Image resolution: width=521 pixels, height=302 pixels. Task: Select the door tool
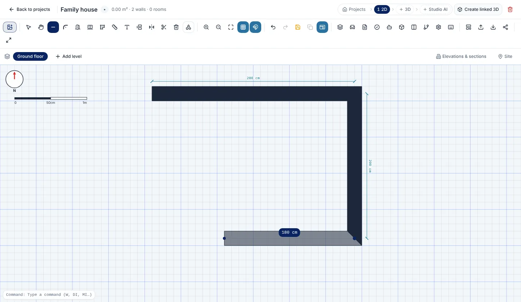[x=78, y=27]
